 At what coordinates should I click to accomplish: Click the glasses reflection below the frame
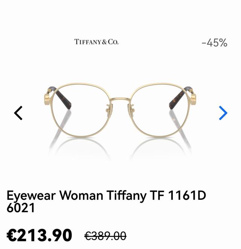(x=120, y=148)
